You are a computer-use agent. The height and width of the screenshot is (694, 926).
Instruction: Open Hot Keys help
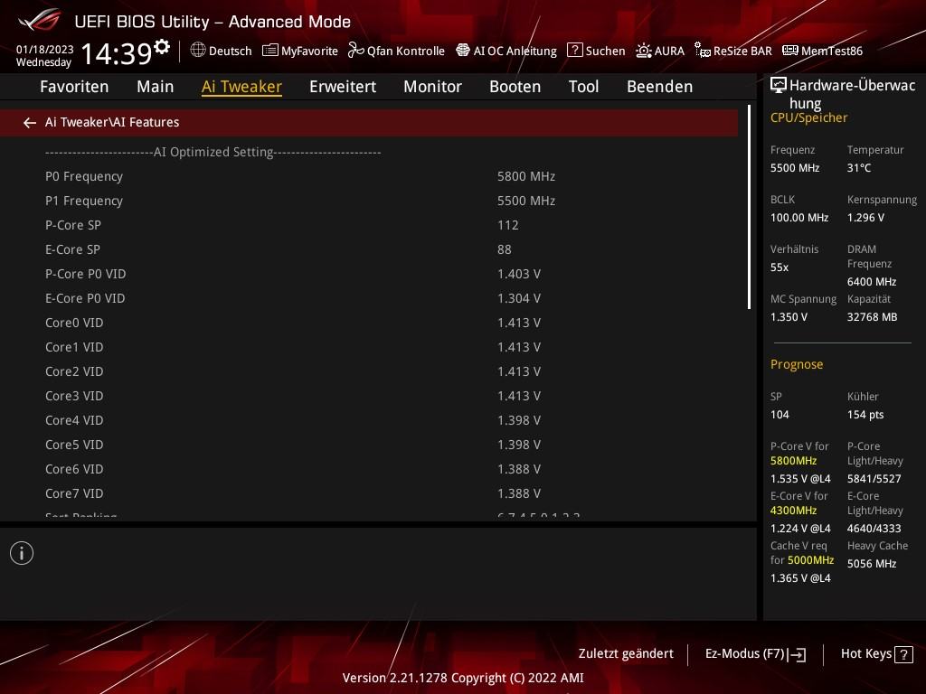(x=877, y=654)
